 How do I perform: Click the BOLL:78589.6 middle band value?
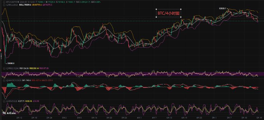25,5
